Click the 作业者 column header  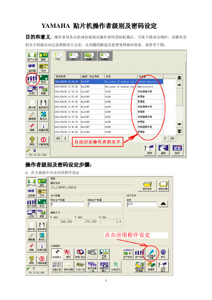click(150, 76)
